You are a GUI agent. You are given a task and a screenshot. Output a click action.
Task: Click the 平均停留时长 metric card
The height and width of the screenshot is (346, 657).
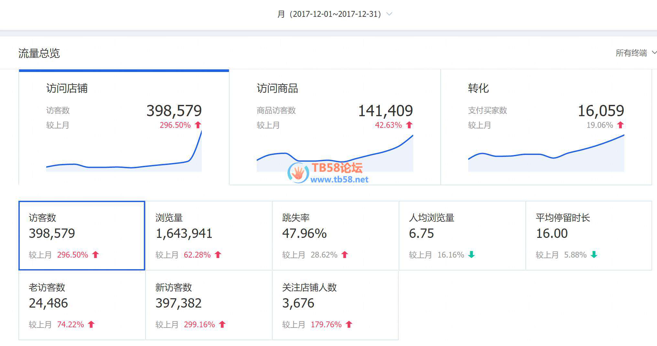[588, 236]
